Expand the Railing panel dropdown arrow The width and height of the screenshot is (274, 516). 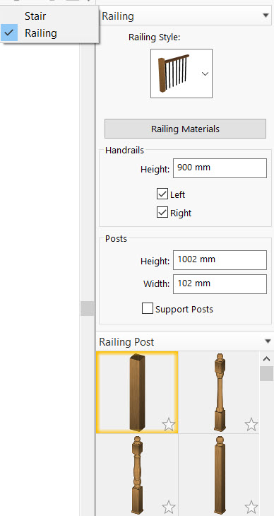(266, 16)
